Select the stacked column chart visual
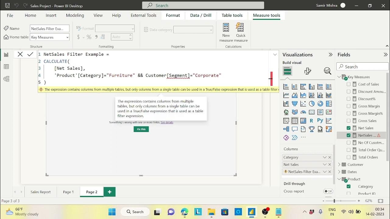 pos(295,87)
